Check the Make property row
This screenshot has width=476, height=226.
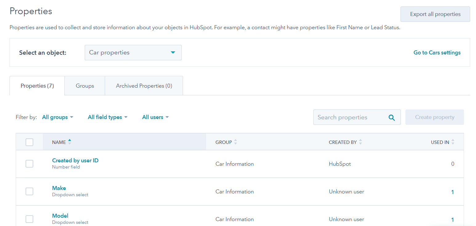29,192
